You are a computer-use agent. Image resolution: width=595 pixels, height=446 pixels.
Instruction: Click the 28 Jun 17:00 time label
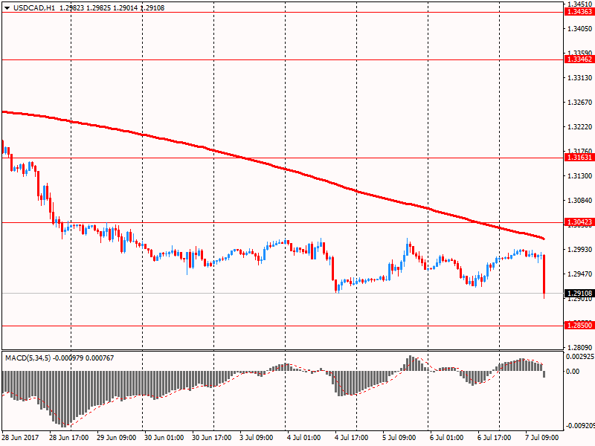(68, 438)
